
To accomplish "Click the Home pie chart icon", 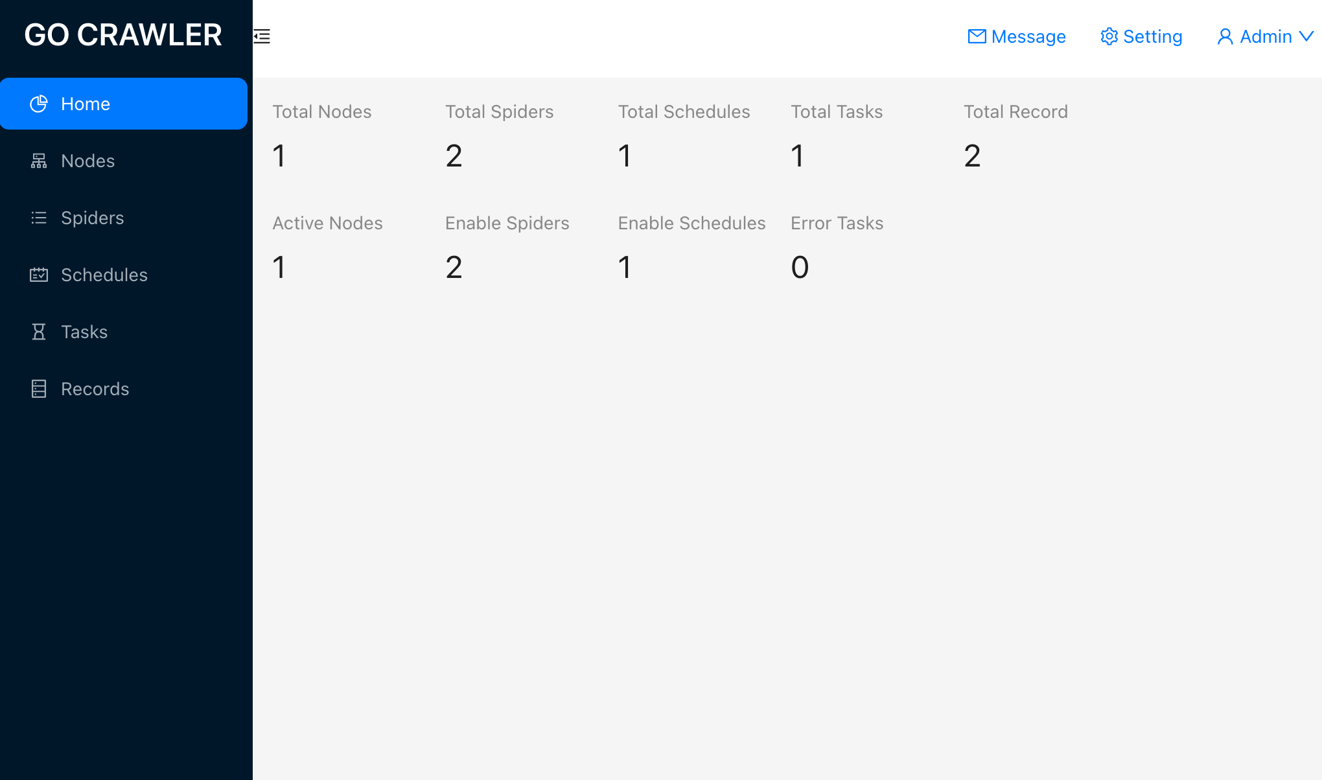I will tap(39, 104).
